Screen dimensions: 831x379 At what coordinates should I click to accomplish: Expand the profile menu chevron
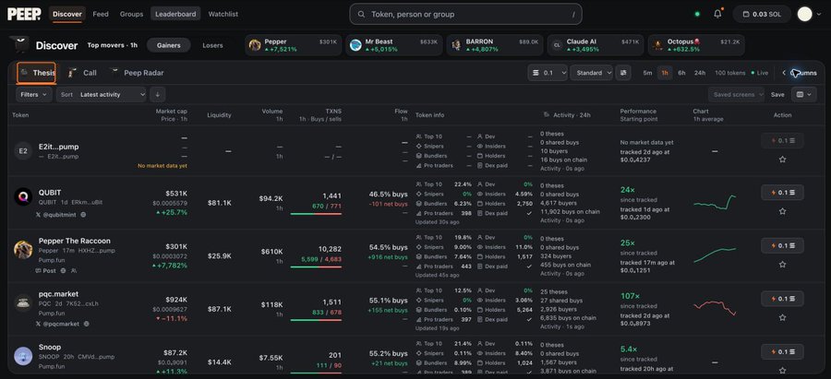(820, 15)
